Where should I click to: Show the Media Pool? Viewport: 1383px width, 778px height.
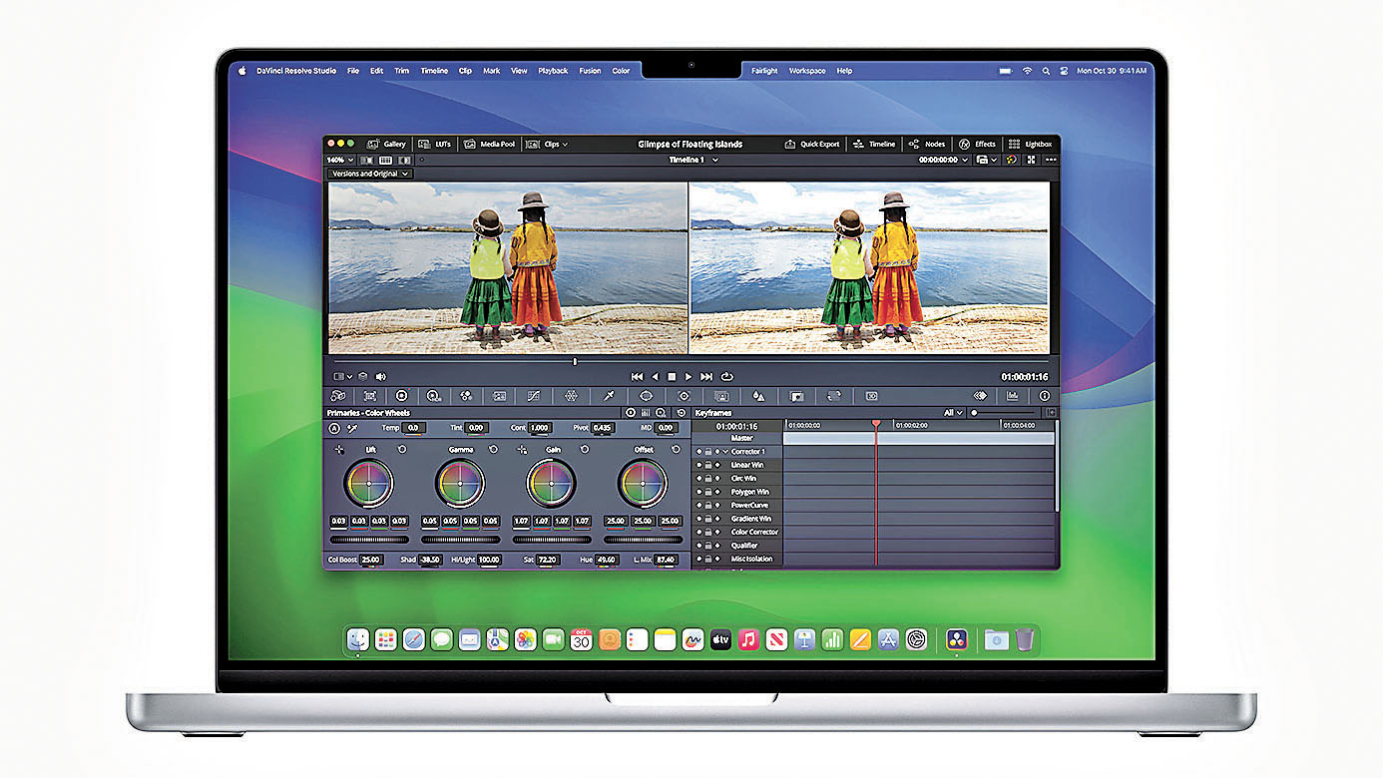pos(489,144)
